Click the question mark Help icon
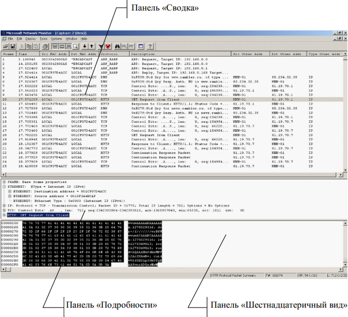This screenshot has width=348, height=317. coord(150,46)
